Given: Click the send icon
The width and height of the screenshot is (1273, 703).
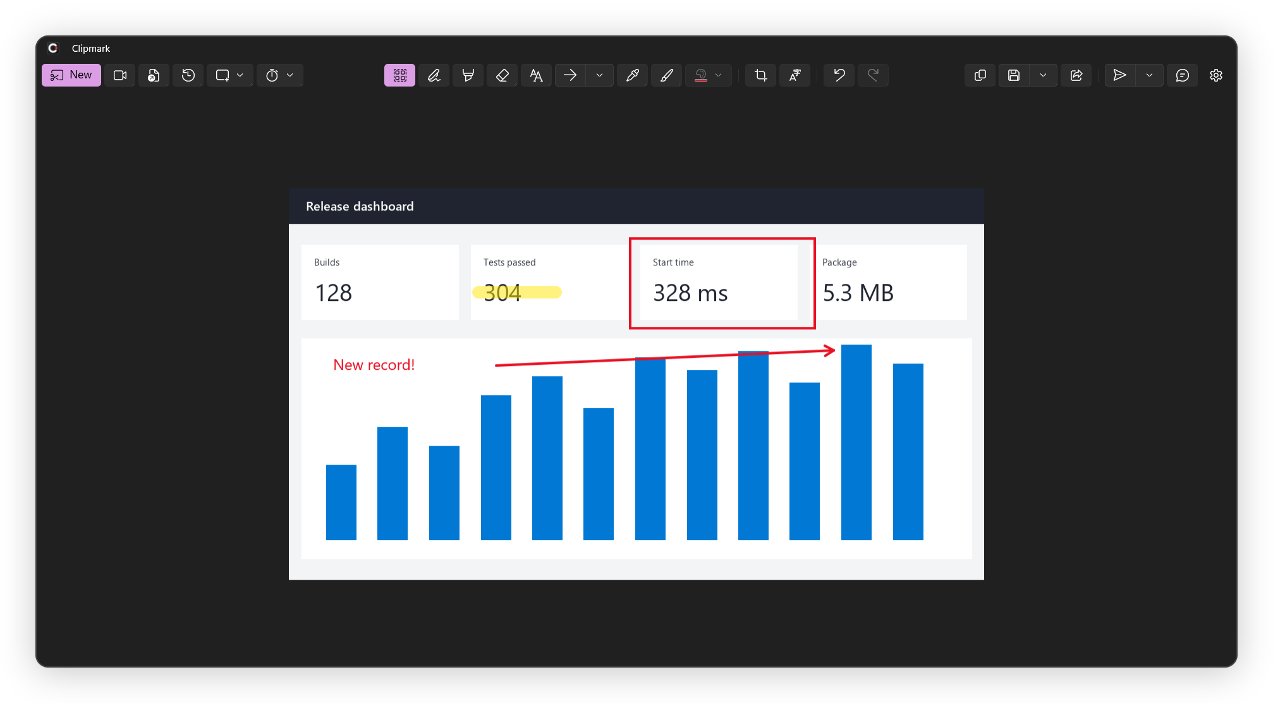Looking at the screenshot, I should [1119, 75].
